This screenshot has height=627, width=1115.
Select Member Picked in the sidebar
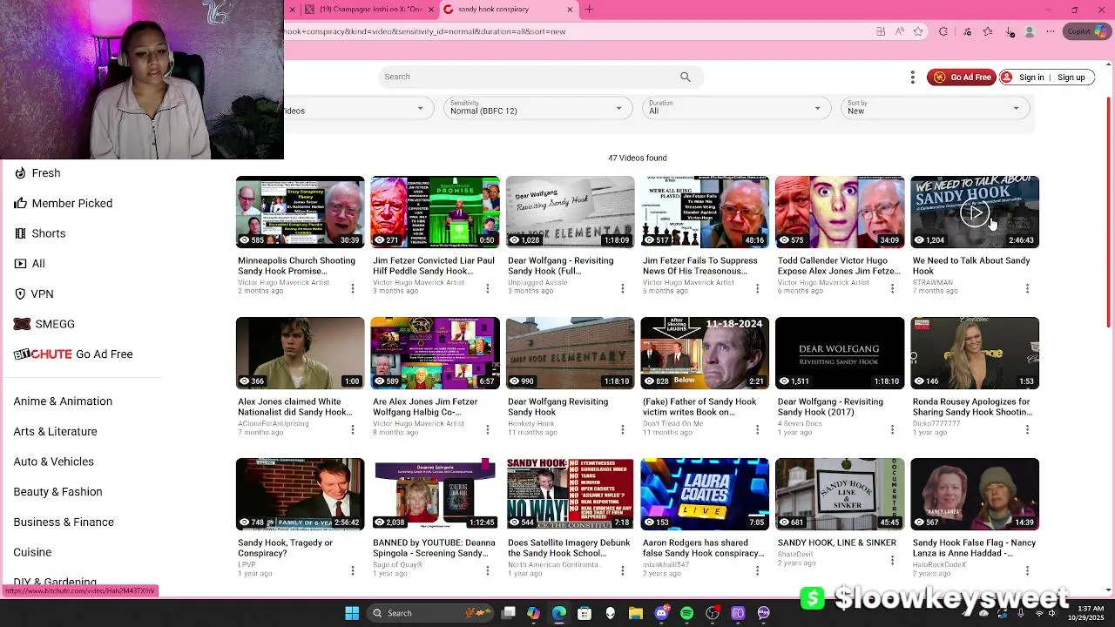point(64,203)
